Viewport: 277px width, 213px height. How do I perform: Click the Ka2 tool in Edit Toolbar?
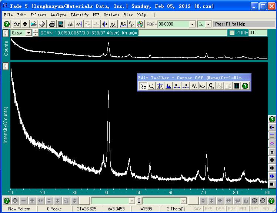[202, 86]
